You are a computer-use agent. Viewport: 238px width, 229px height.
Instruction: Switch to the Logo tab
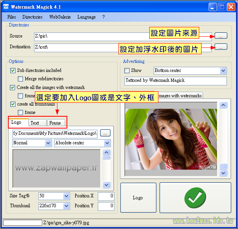click(18, 122)
